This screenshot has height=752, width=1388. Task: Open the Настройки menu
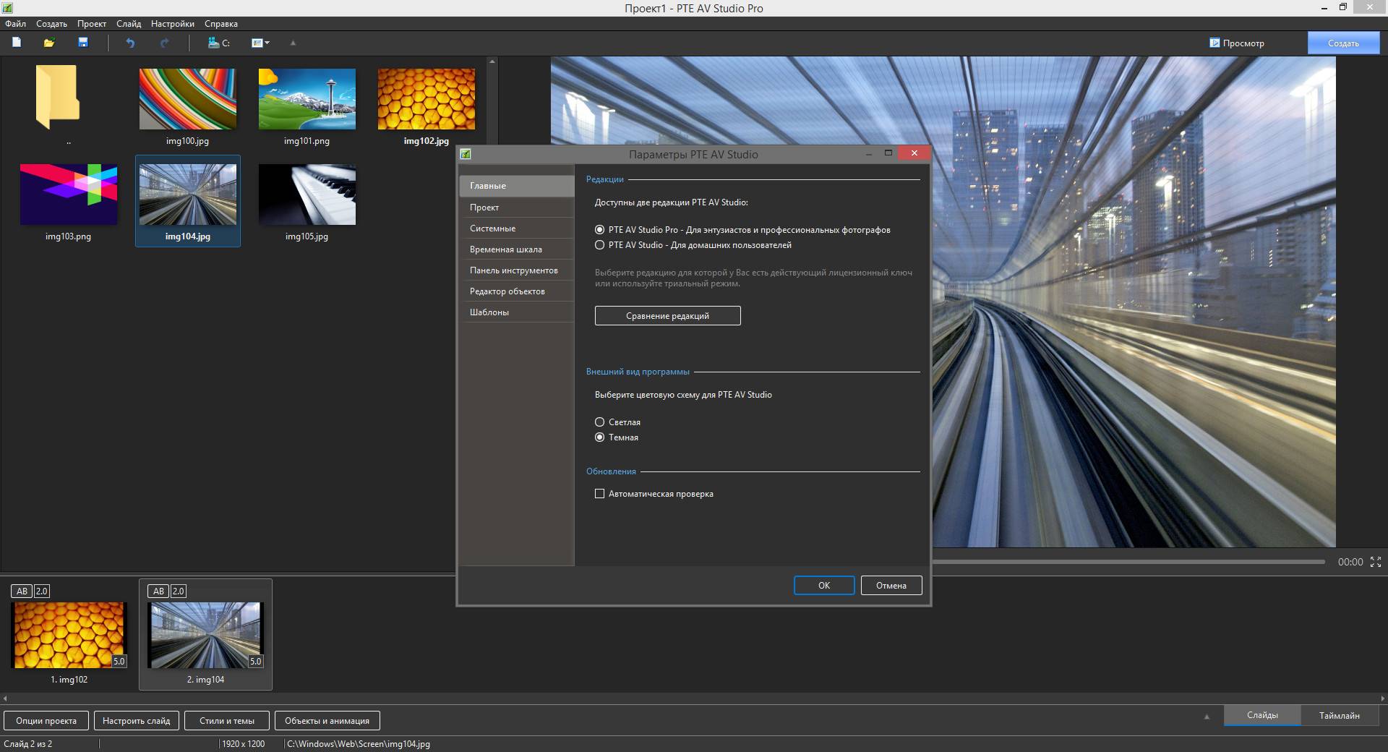click(x=172, y=24)
